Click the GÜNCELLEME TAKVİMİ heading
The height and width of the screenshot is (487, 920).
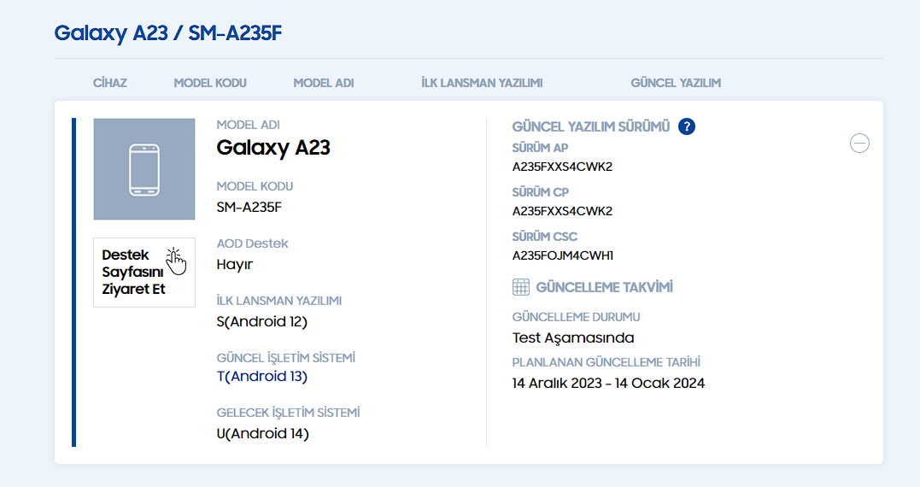click(604, 287)
